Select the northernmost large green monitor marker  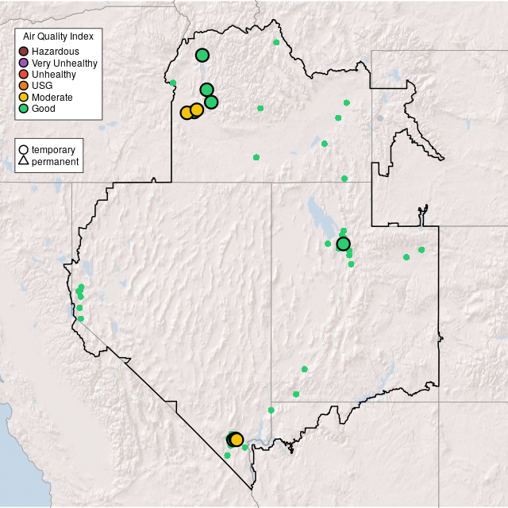click(202, 55)
